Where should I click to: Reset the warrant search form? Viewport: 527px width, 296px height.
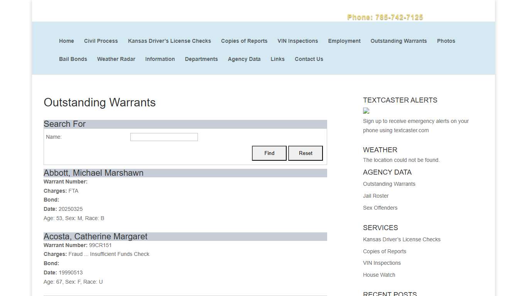pos(305,153)
